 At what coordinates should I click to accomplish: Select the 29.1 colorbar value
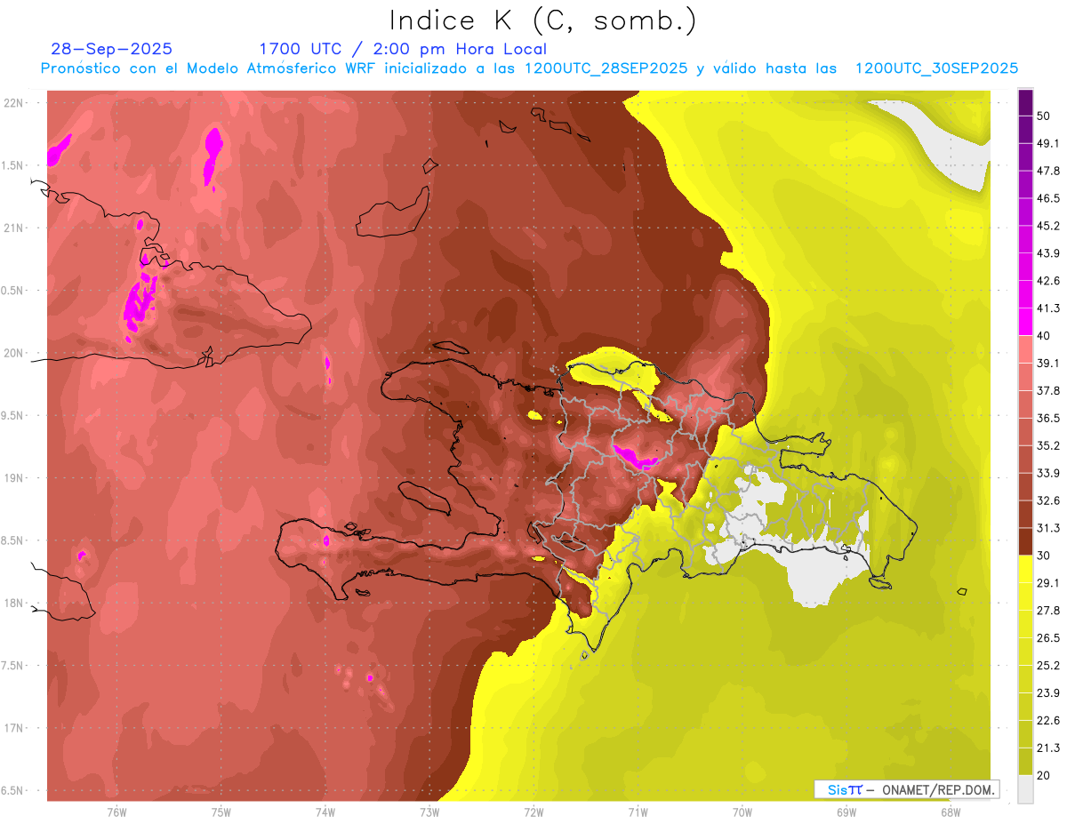click(1049, 583)
